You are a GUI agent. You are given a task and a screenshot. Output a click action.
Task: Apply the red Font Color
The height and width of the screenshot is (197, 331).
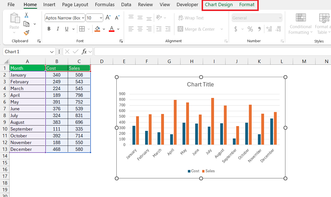click(x=112, y=29)
